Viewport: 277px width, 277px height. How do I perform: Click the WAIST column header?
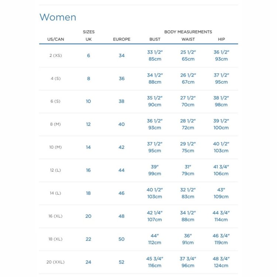click(x=188, y=40)
